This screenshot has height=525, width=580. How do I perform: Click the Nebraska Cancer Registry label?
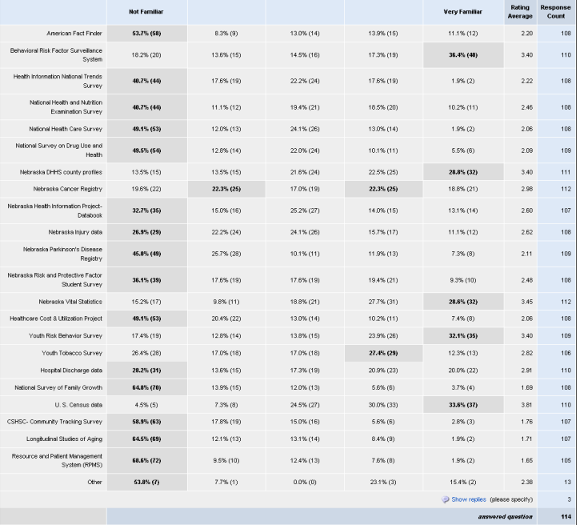(x=68, y=189)
